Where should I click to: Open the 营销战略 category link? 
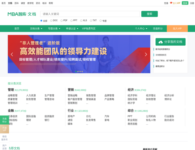(73, 95)
